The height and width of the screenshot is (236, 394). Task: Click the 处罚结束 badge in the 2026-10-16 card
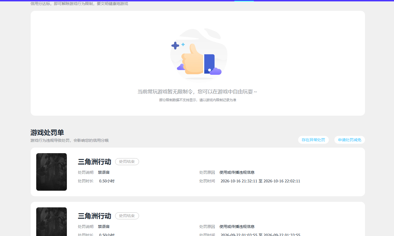pyautogui.click(x=127, y=162)
